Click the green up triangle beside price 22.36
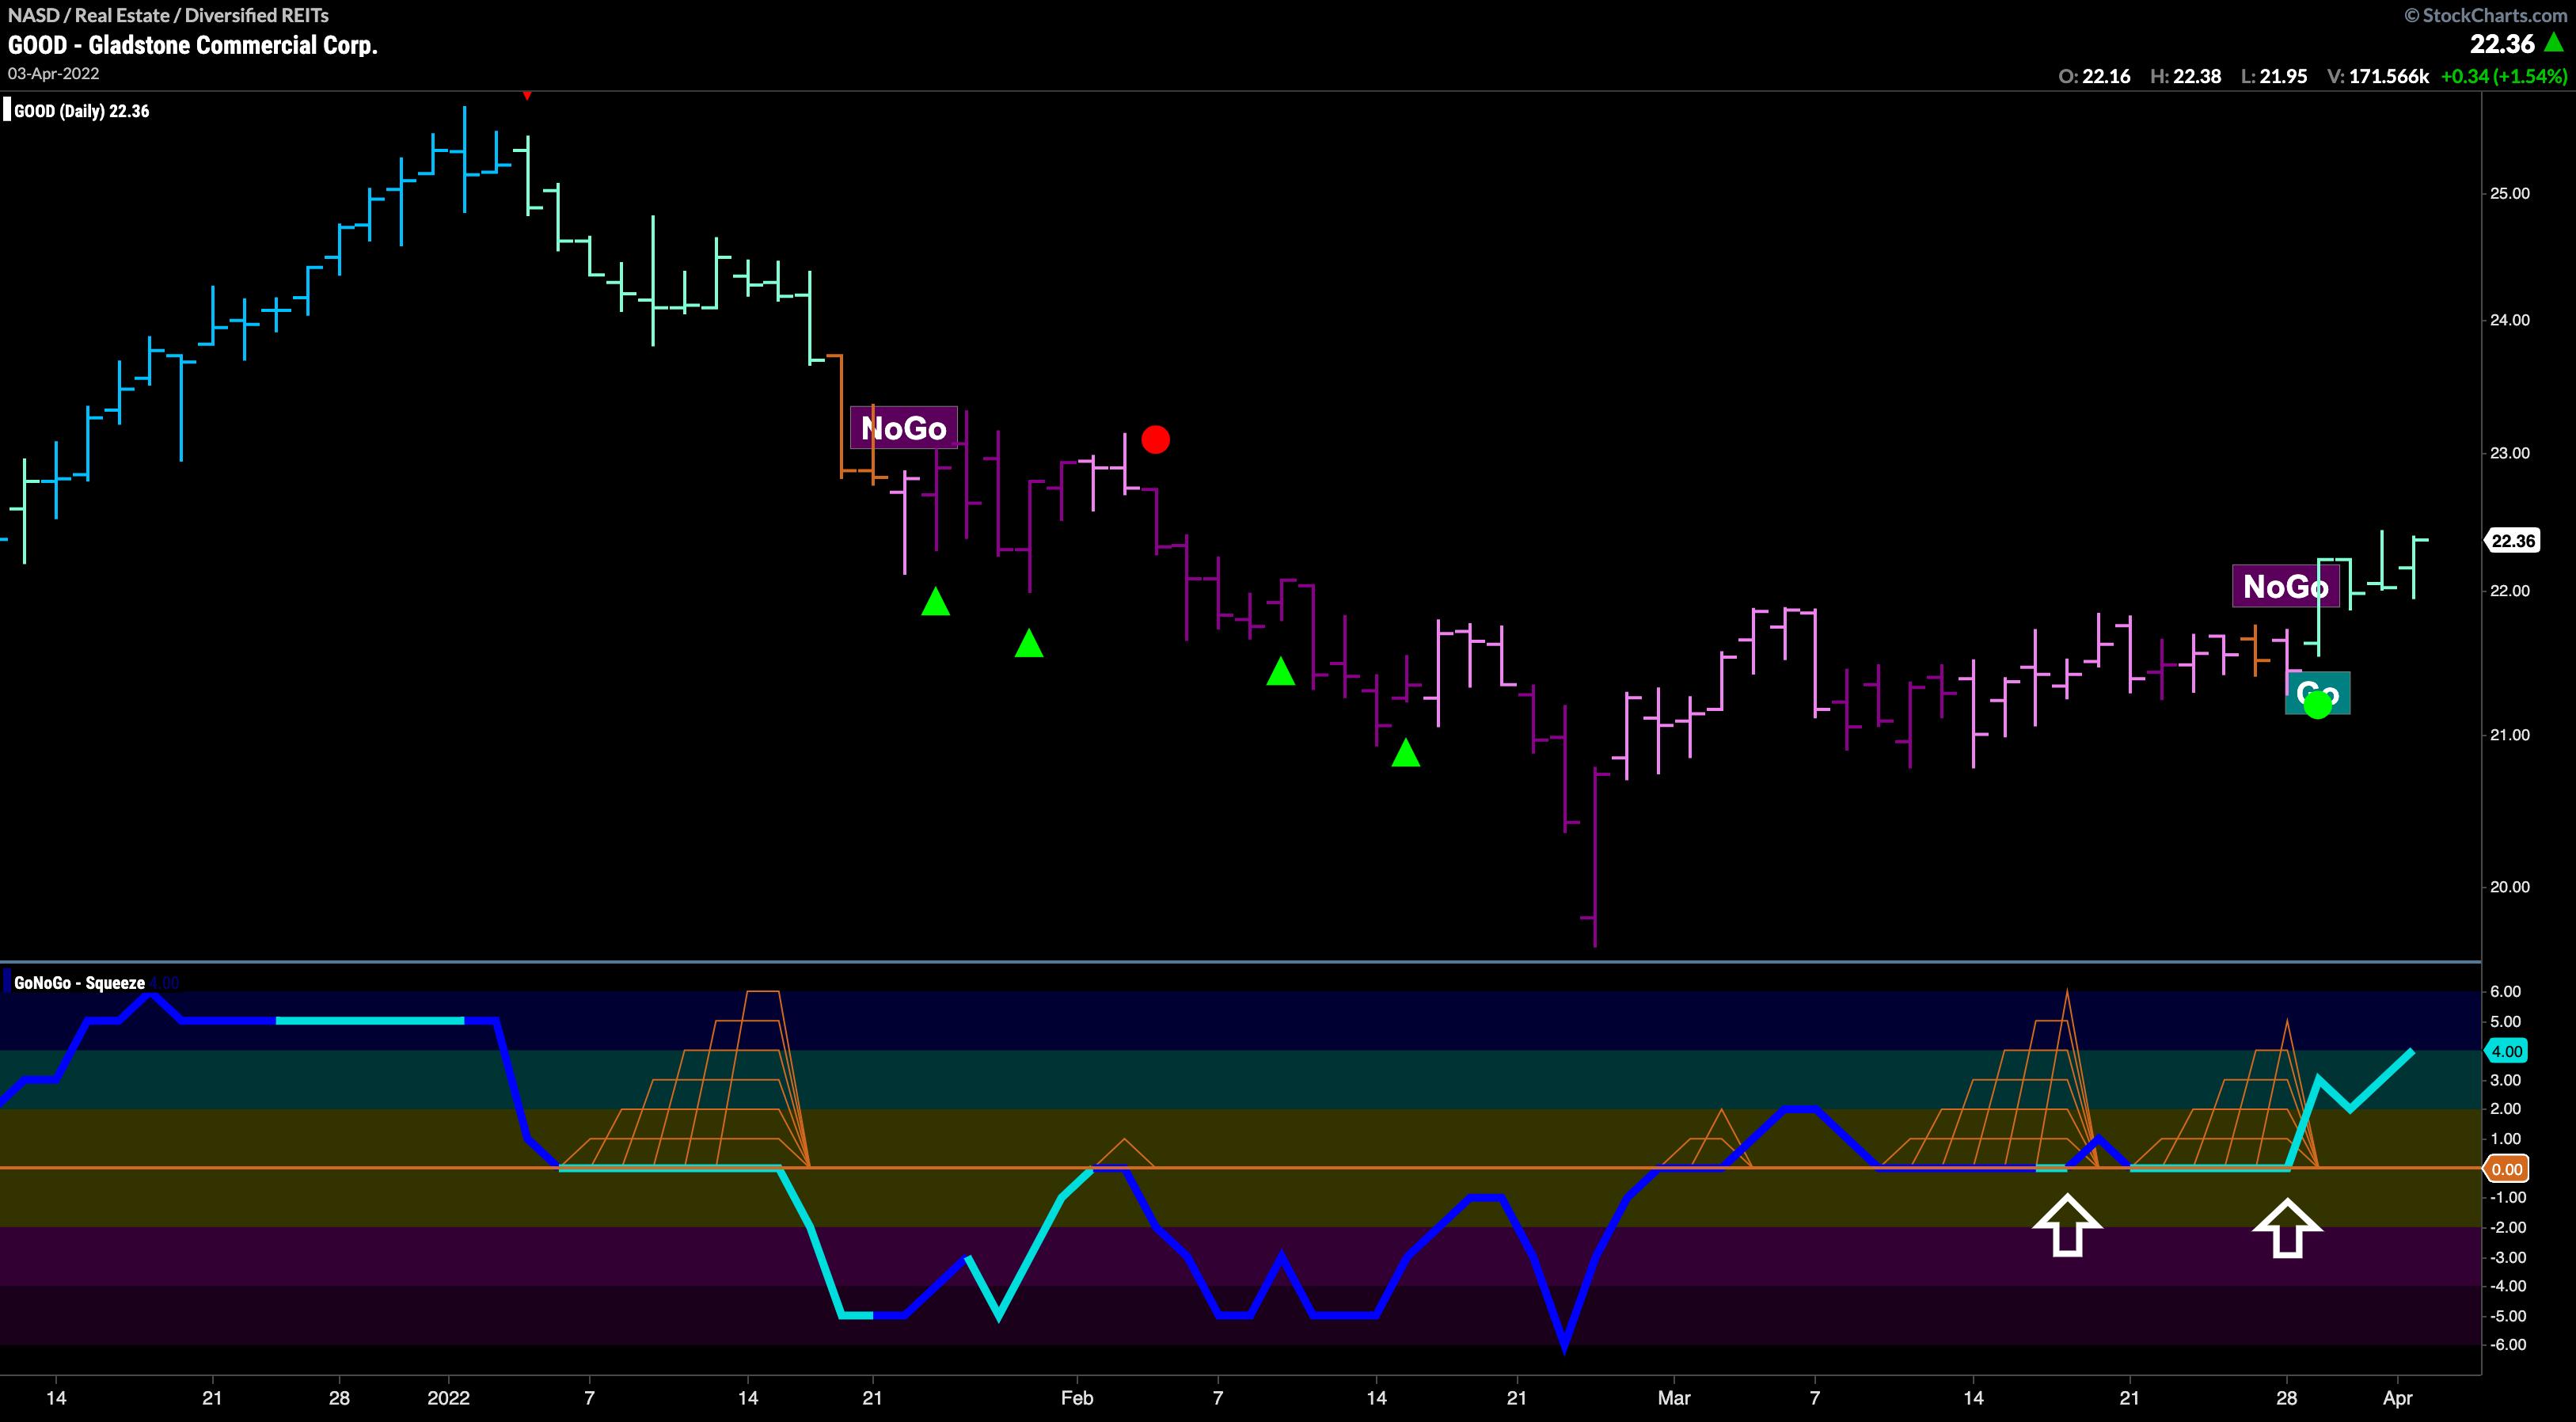This screenshot has height=1422, width=2576. [x=2554, y=42]
